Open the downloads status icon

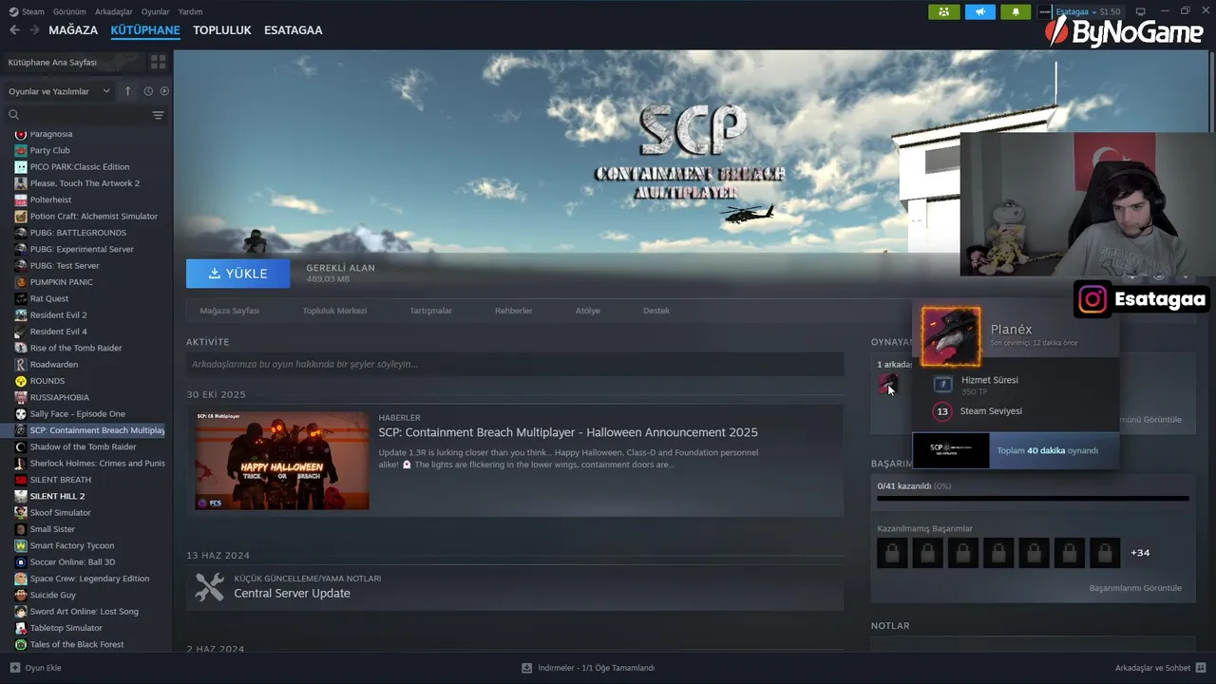point(526,668)
